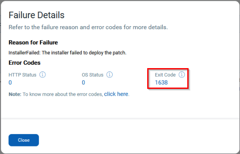Viewport: 240px width, 154px height.
Task: Click the info icon beside Exit Code
Action: point(182,74)
